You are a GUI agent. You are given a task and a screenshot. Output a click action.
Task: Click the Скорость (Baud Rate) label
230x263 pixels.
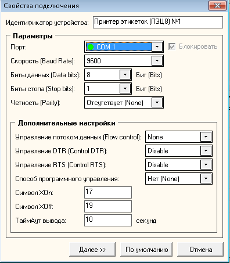click(x=42, y=61)
